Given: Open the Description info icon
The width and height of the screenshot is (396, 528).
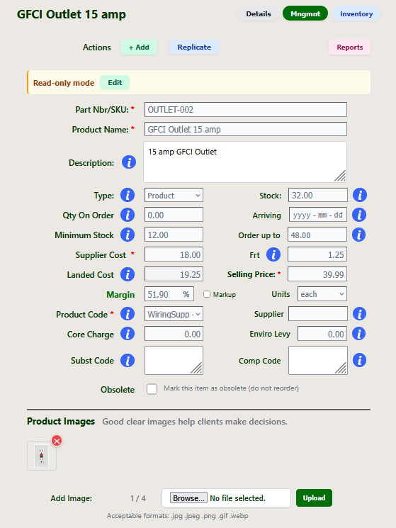Looking at the screenshot, I should click(129, 162).
